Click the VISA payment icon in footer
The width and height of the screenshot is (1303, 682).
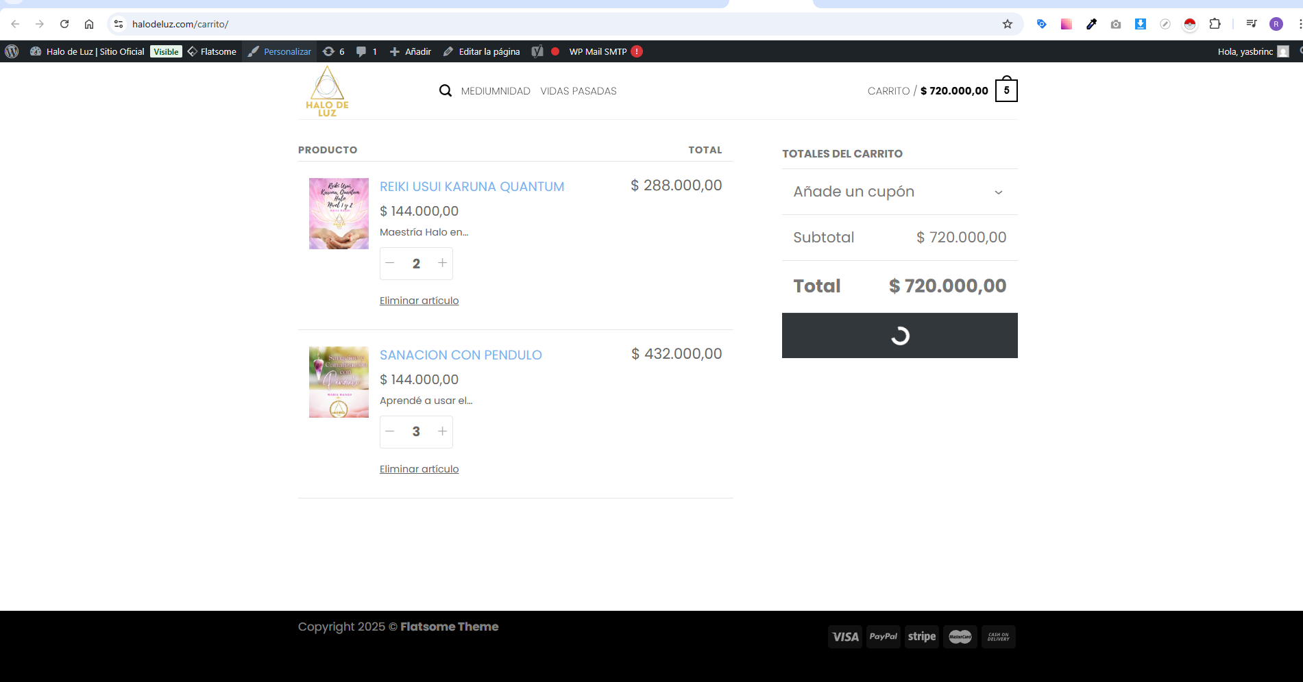(845, 637)
